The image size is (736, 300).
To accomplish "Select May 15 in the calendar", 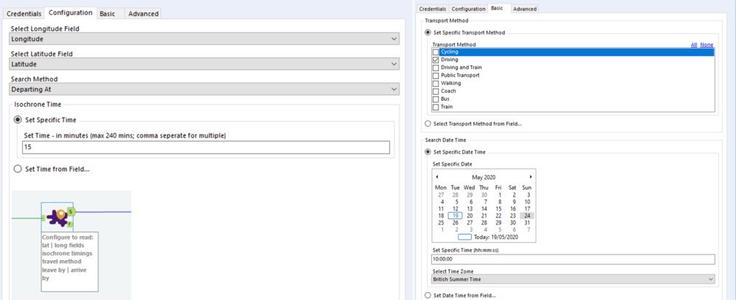I will pos(498,209).
